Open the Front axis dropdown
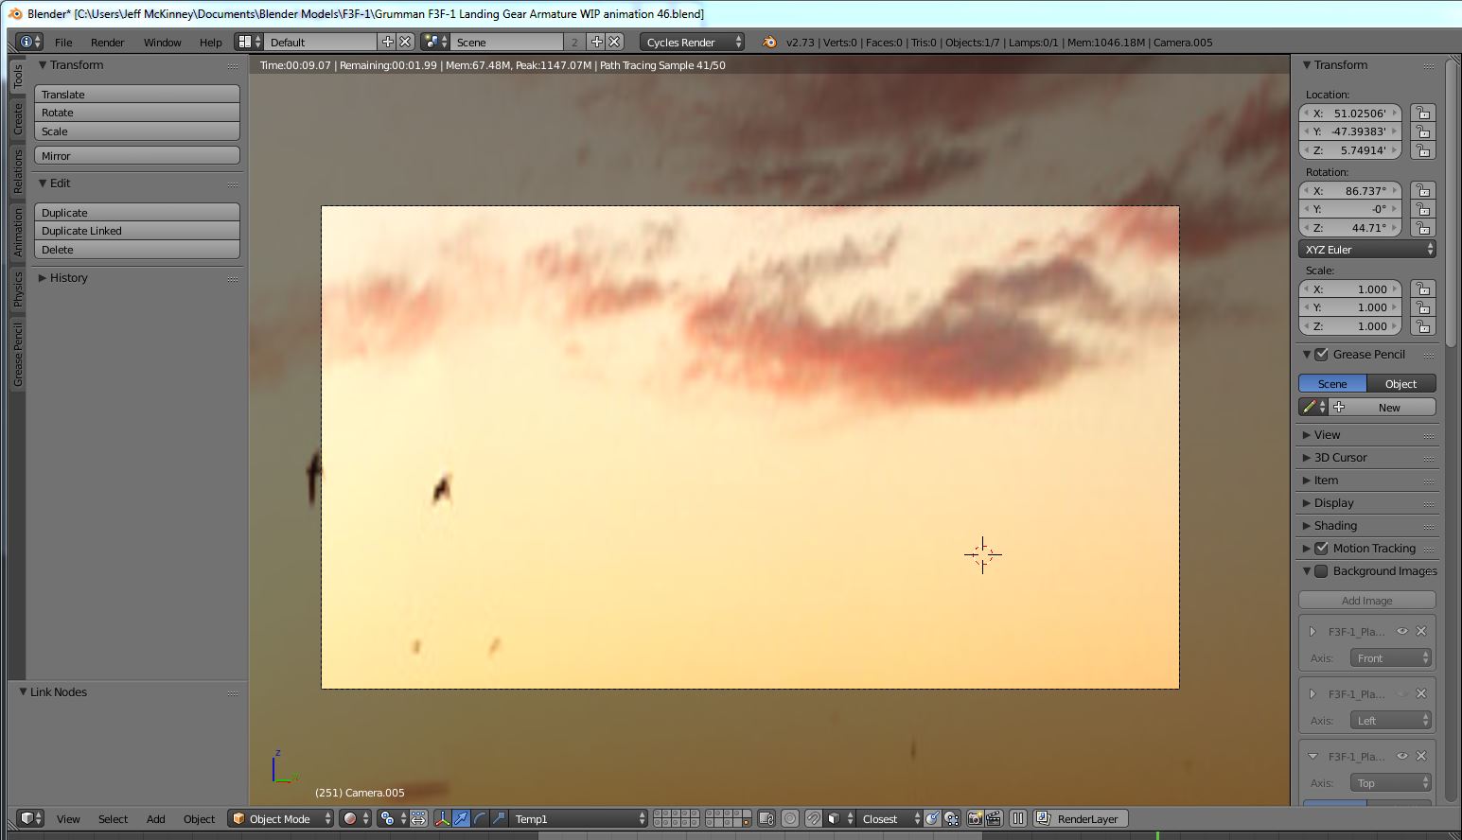1462x840 pixels. (x=1390, y=658)
